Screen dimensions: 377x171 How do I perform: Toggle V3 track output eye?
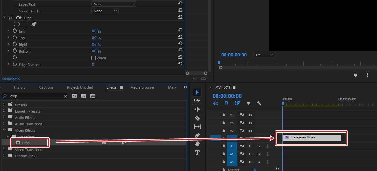(250, 123)
